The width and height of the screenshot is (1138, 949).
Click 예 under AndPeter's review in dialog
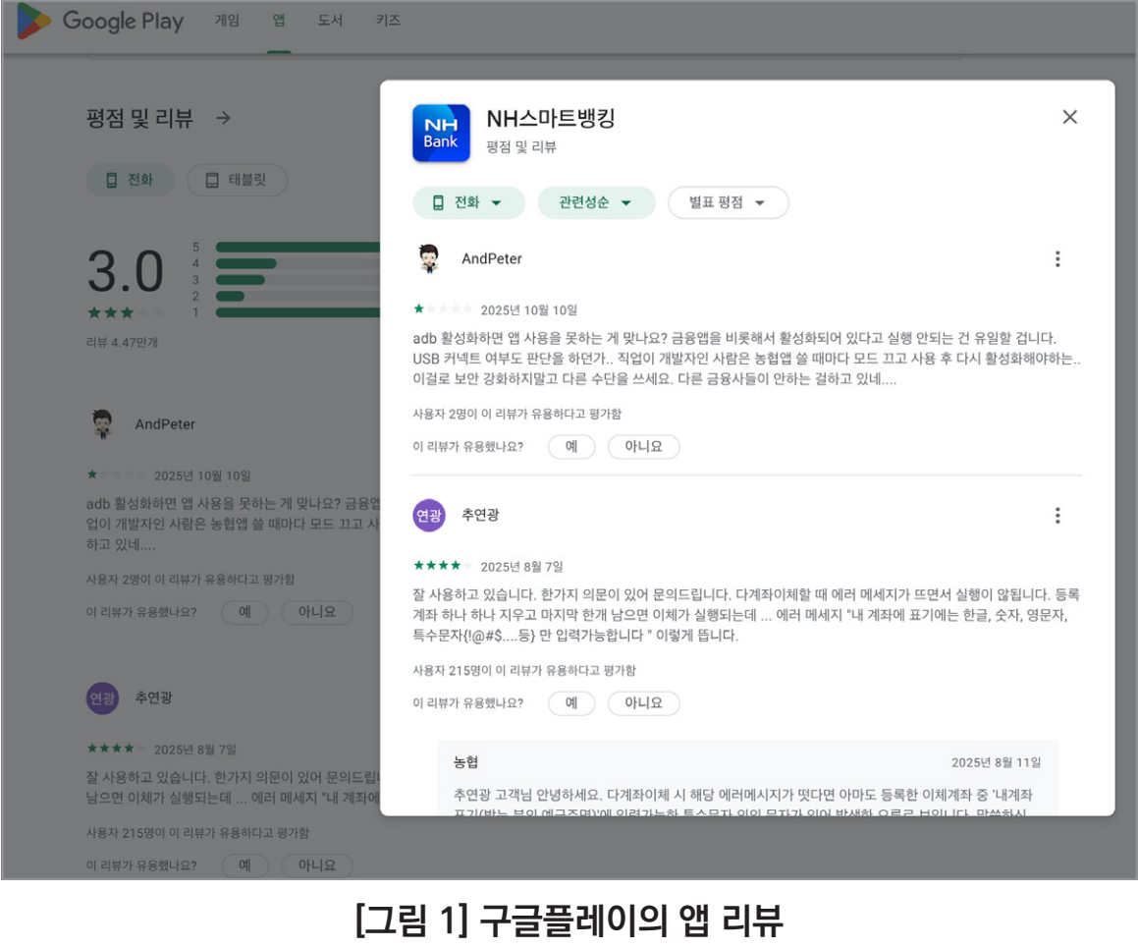click(x=571, y=447)
